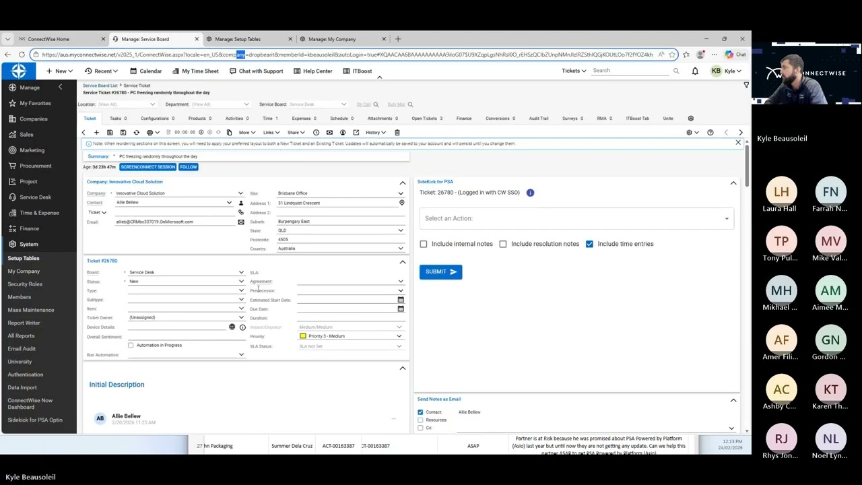862x485 pixels.
Task: Toggle Include internal notes checkbox
Action: tap(424, 244)
